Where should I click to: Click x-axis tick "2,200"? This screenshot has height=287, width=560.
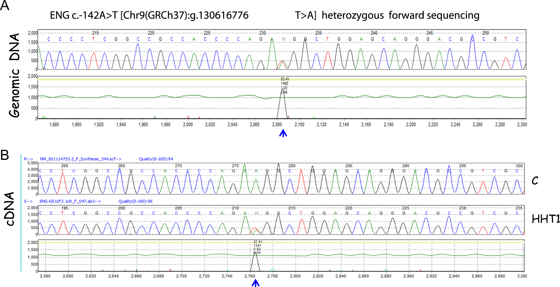point(411,124)
